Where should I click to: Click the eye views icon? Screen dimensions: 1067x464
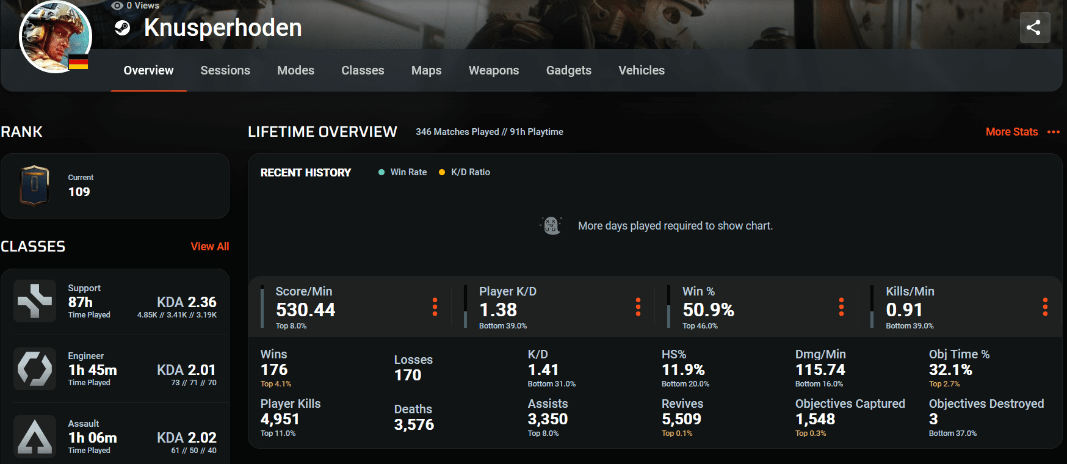tap(117, 5)
